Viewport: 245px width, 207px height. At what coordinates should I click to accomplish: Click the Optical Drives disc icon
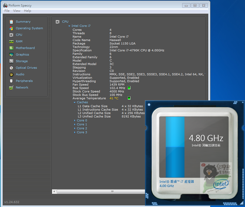point(11,68)
